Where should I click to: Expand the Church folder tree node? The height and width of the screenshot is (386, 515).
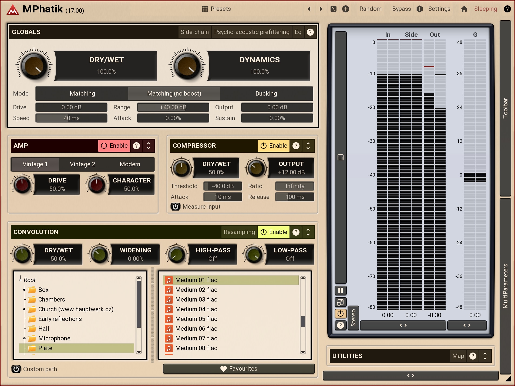tap(24, 309)
